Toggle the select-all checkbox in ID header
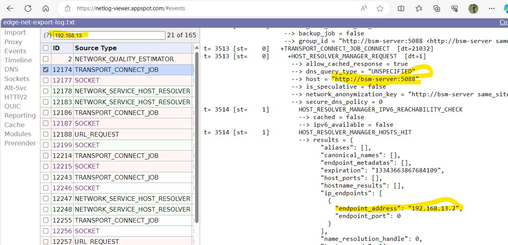 click(x=46, y=48)
